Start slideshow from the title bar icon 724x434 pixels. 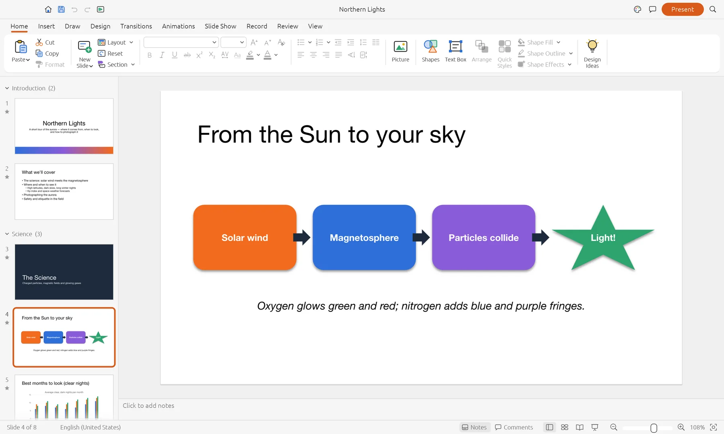(101, 9)
